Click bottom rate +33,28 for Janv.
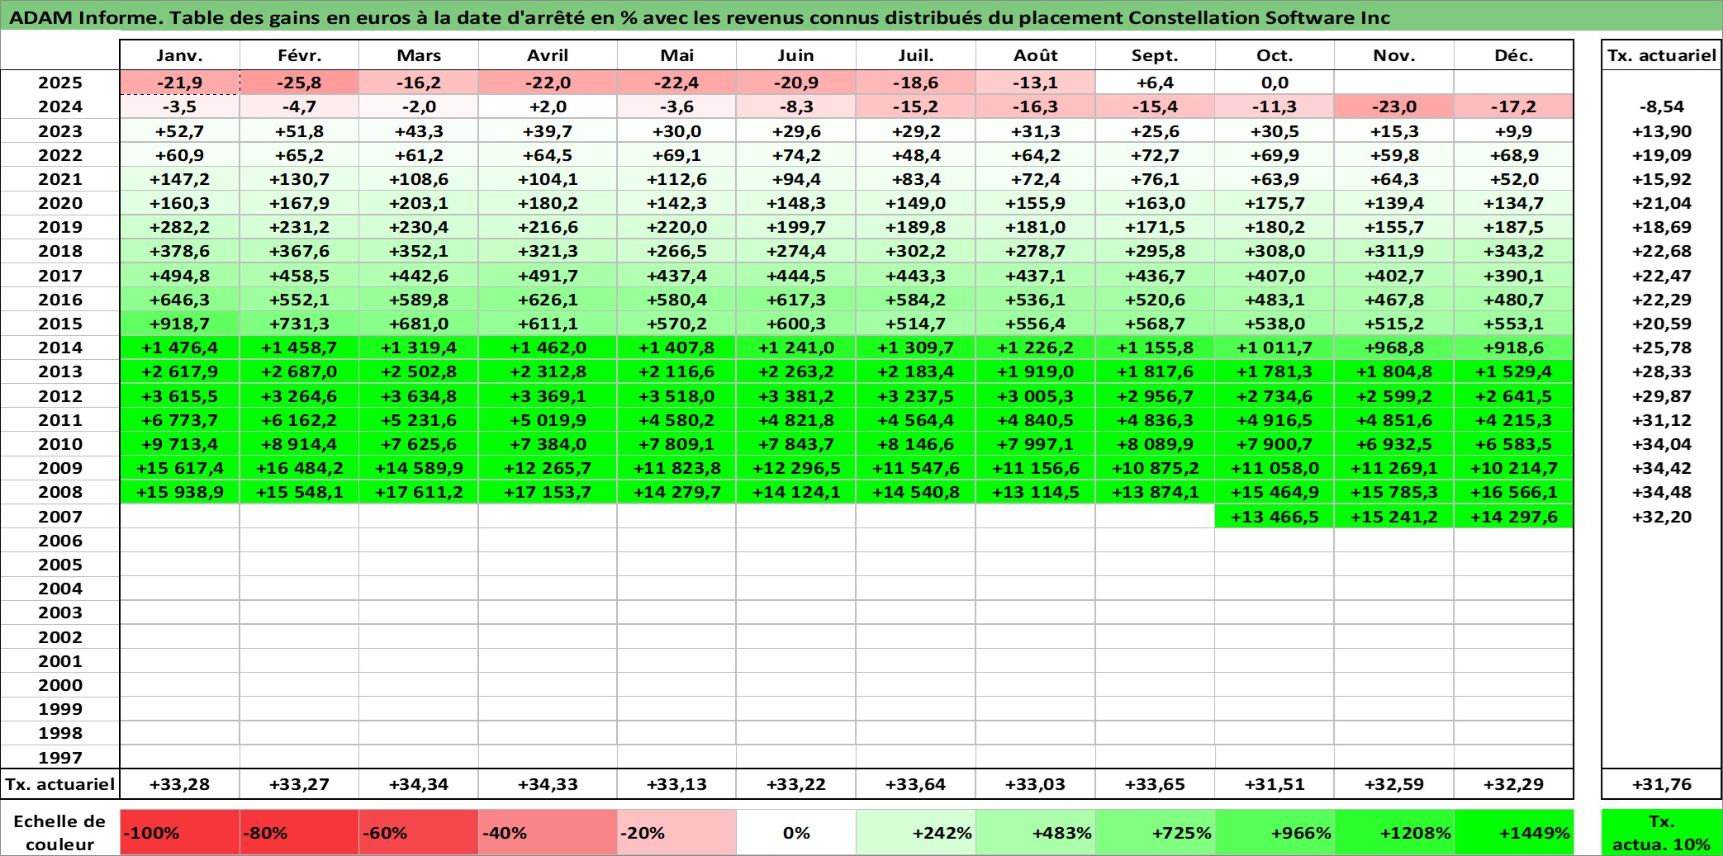This screenshot has width=1723, height=856. (x=180, y=784)
